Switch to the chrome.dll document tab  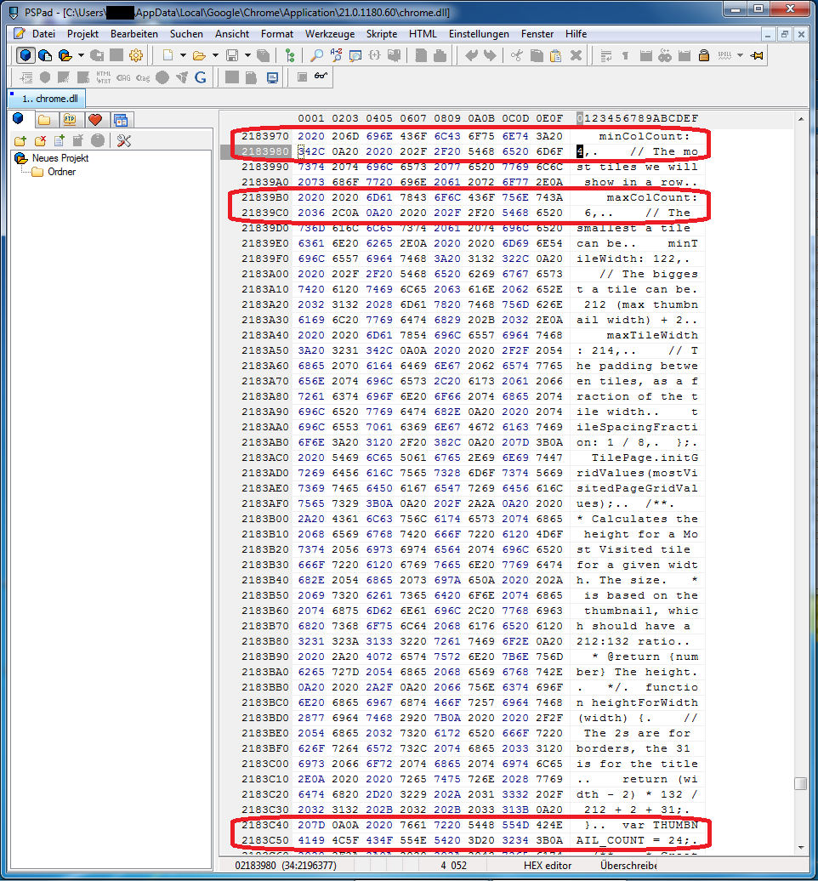pos(47,98)
